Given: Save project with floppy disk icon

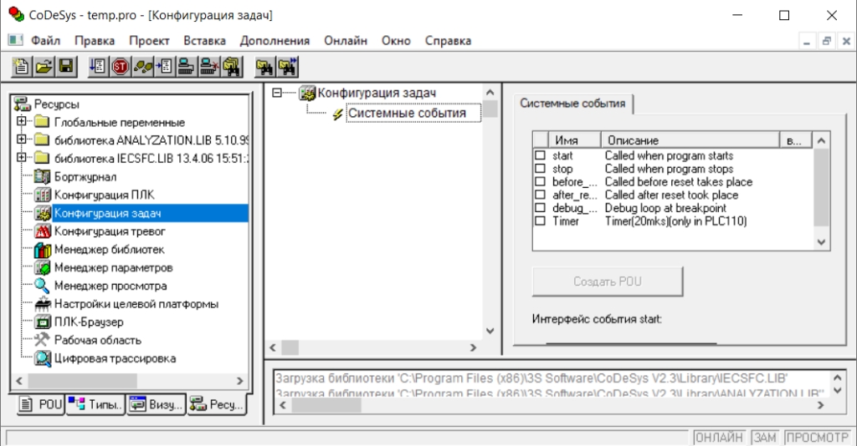Looking at the screenshot, I should coord(66,67).
